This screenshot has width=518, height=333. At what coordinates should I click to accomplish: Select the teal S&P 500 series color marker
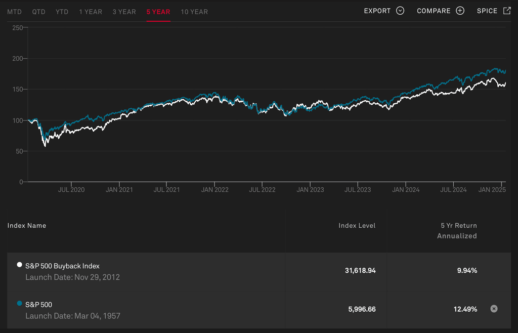(19, 302)
